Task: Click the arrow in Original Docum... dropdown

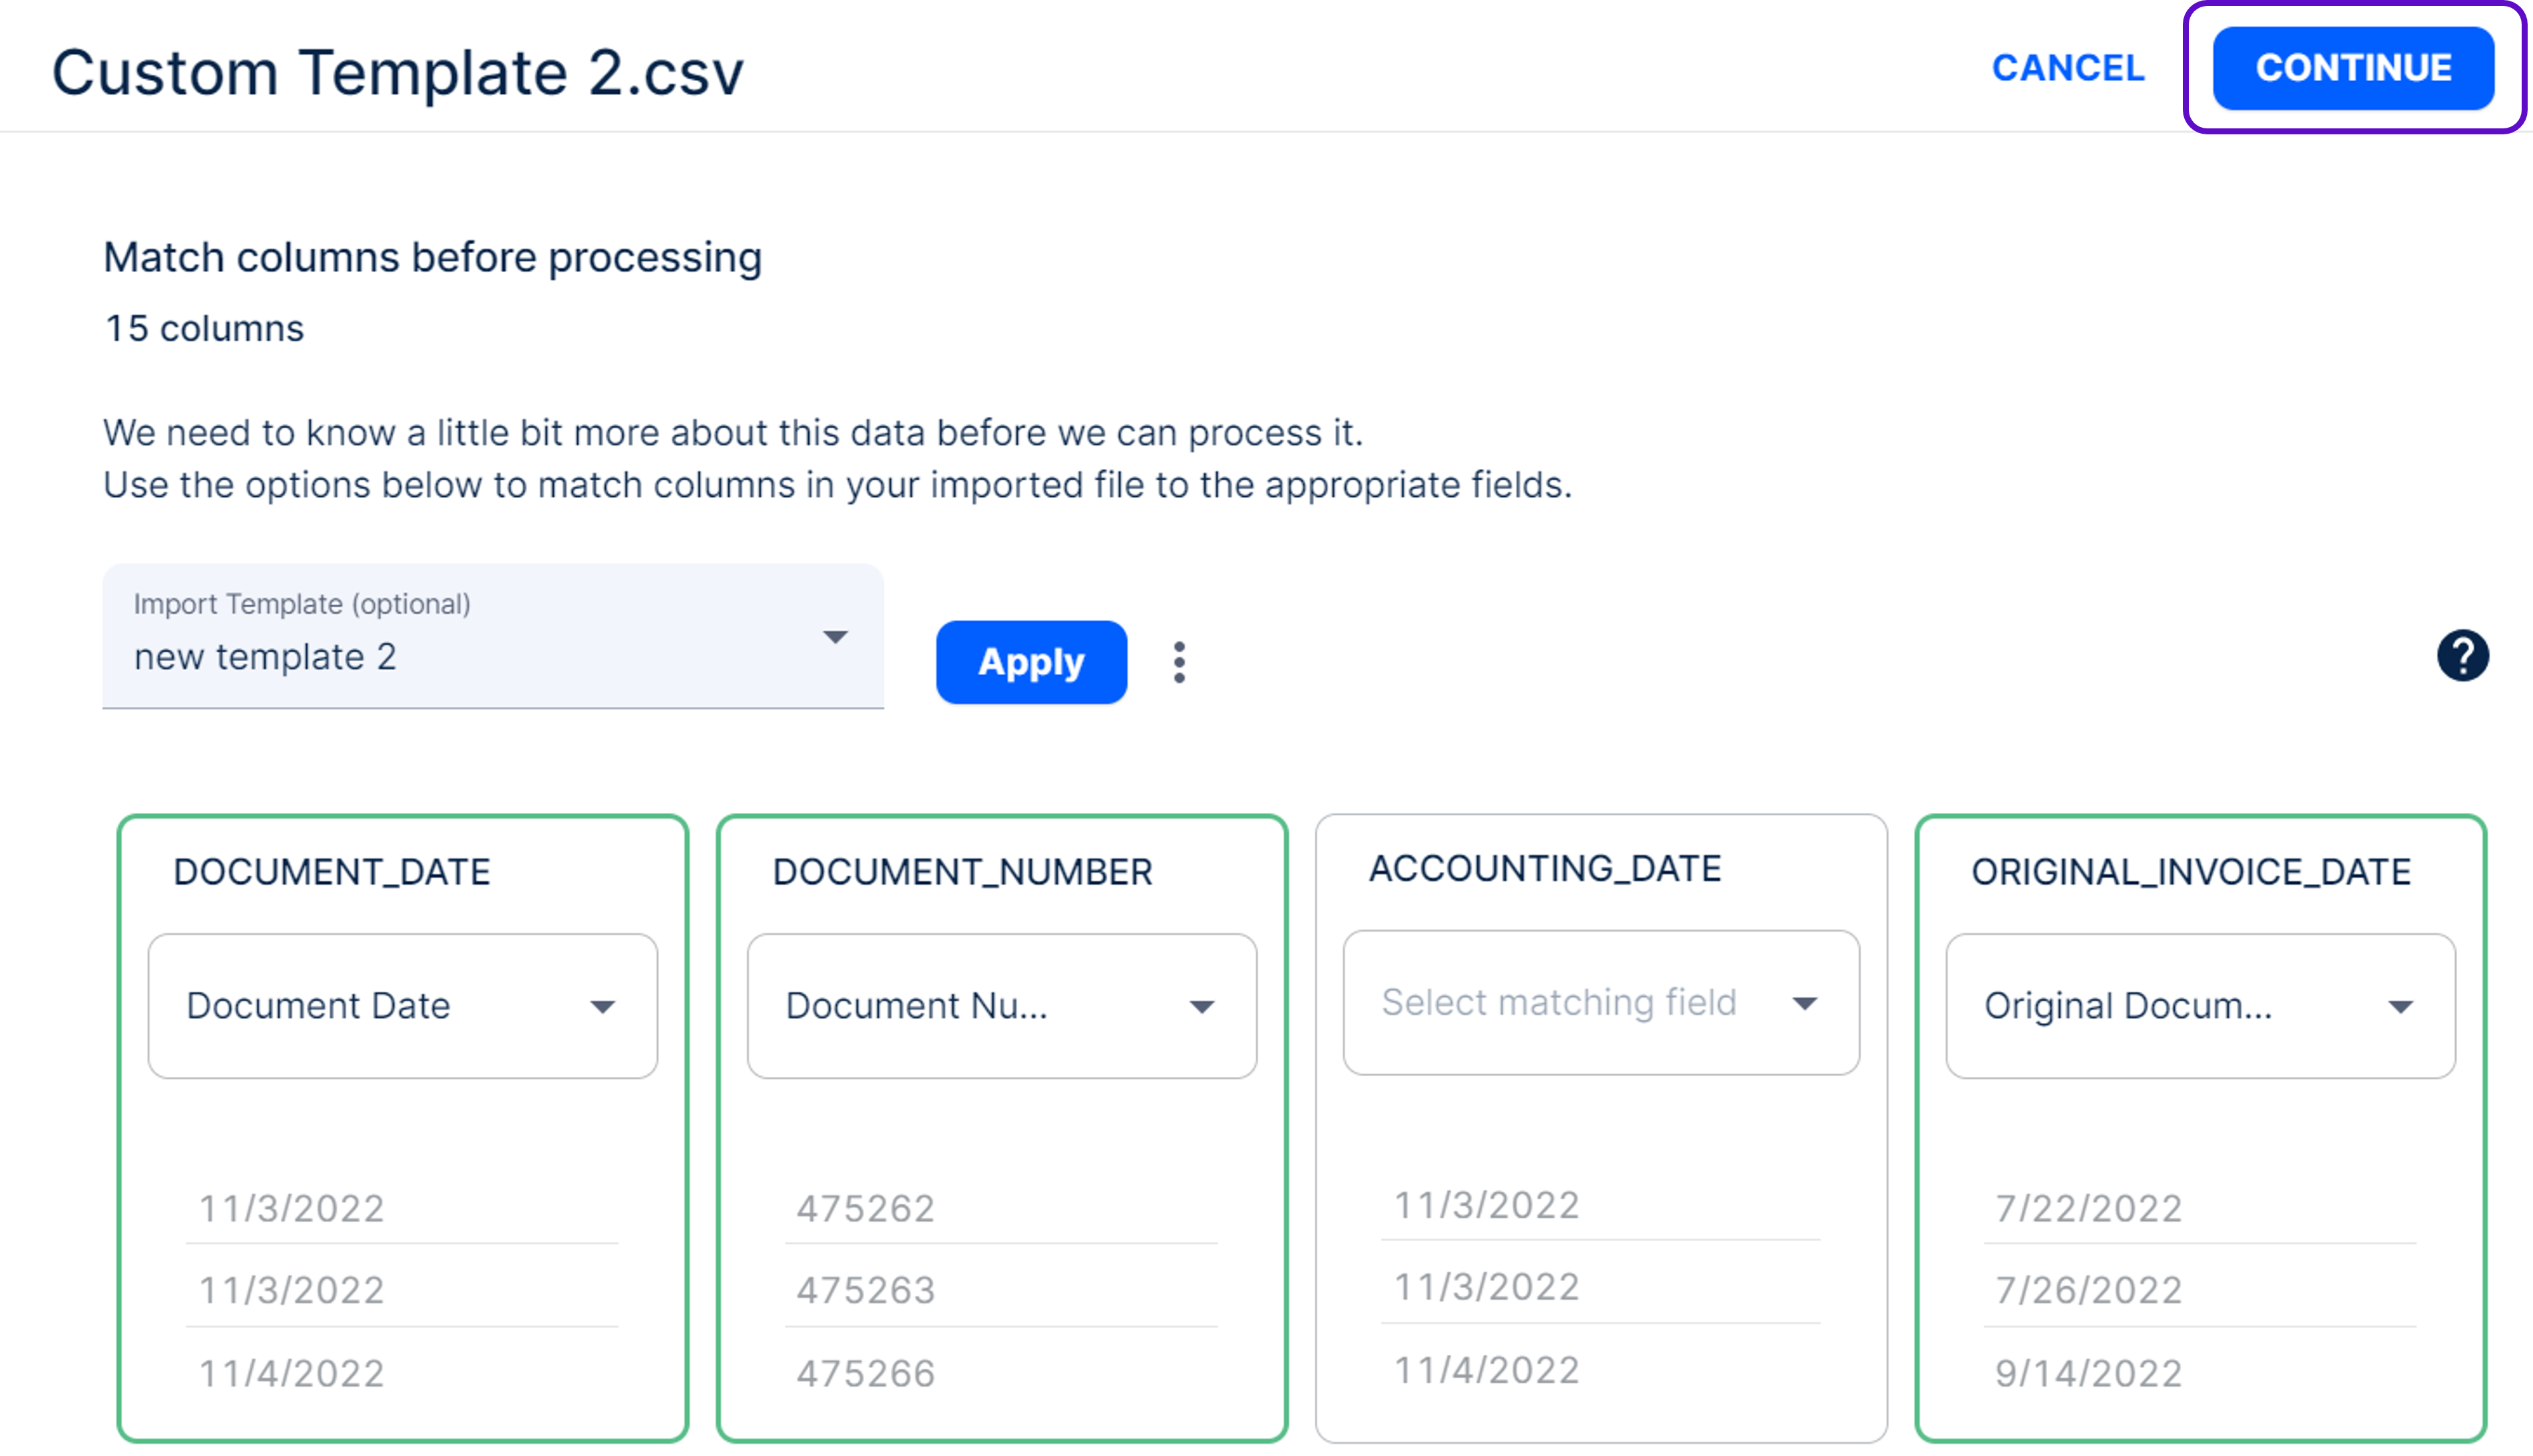Action: tap(2400, 1007)
